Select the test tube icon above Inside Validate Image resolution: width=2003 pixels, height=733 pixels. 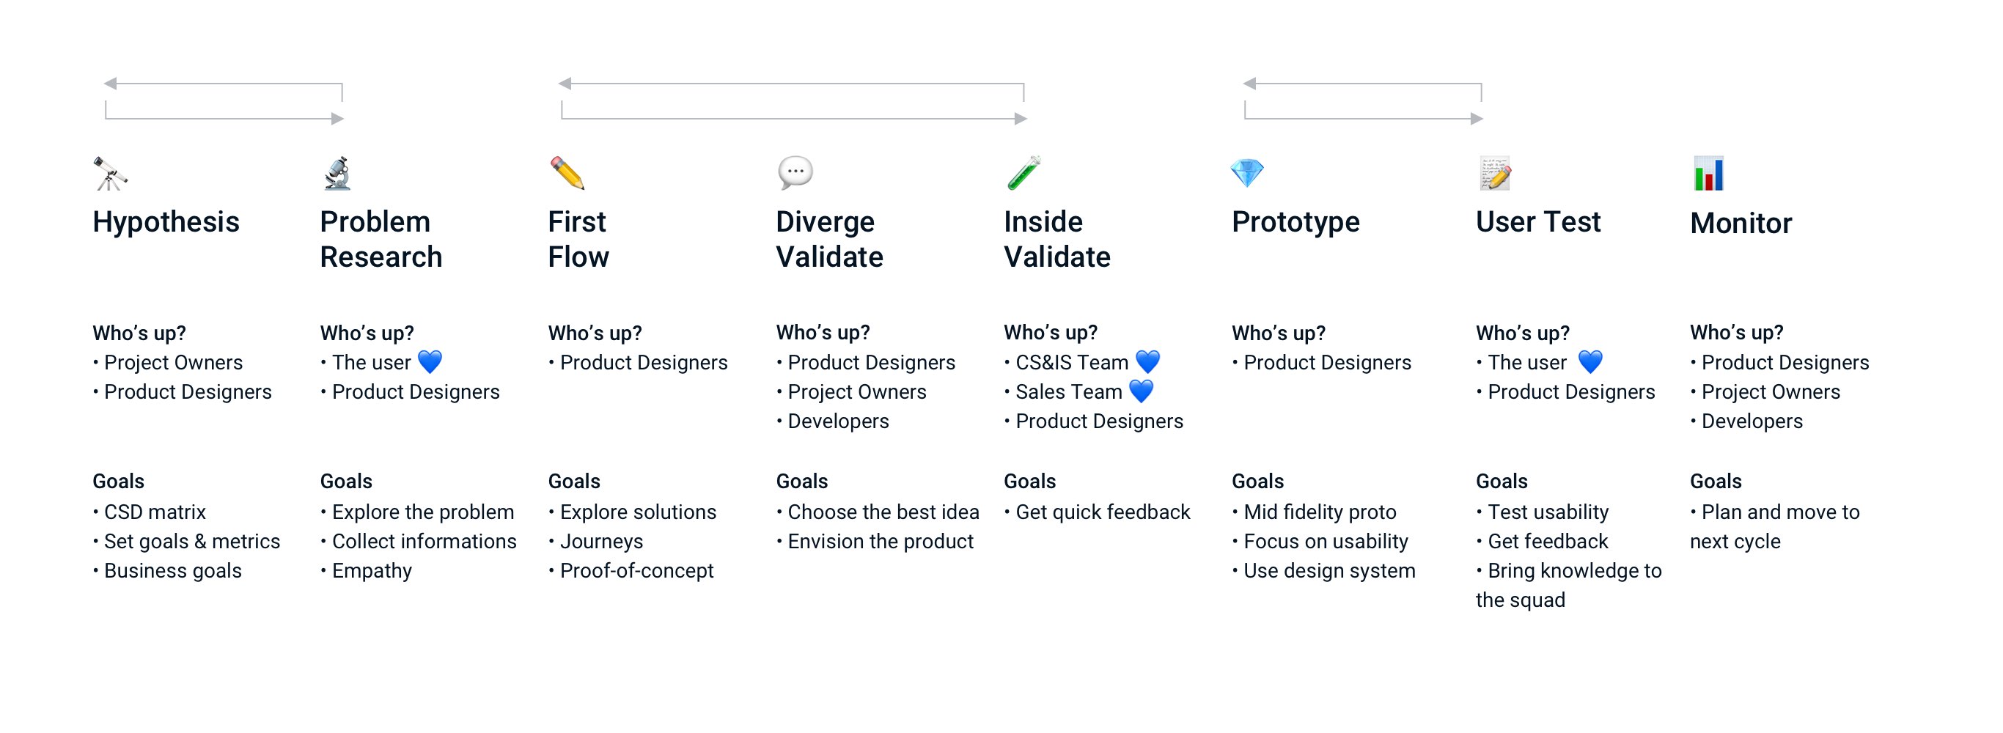[x=1023, y=173]
